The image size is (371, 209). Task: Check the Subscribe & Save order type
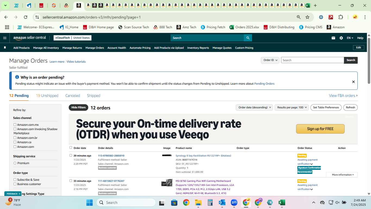(x=15, y=180)
